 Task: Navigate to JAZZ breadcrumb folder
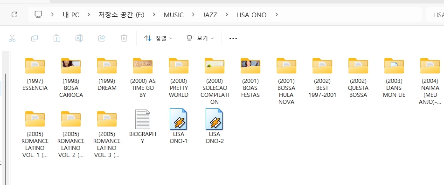pos(210,15)
